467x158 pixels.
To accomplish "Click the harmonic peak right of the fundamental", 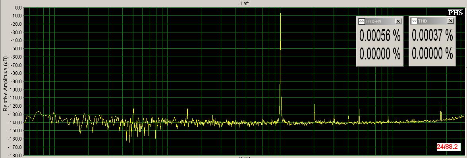I will click(314, 105).
